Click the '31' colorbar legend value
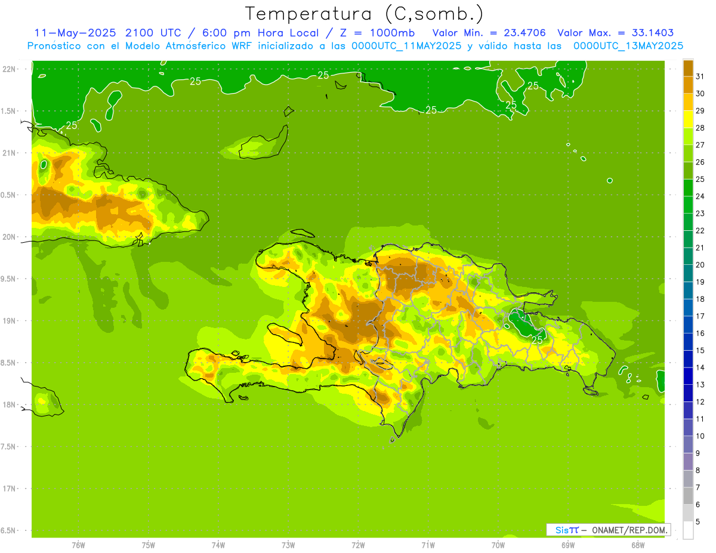The image size is (716, 553). [x=700, y=76]
